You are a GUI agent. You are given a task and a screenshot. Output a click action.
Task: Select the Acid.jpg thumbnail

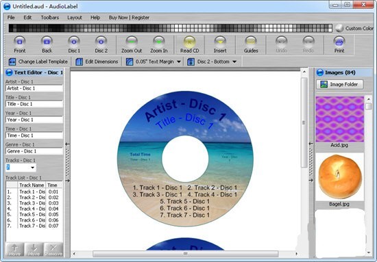[339, 119]
